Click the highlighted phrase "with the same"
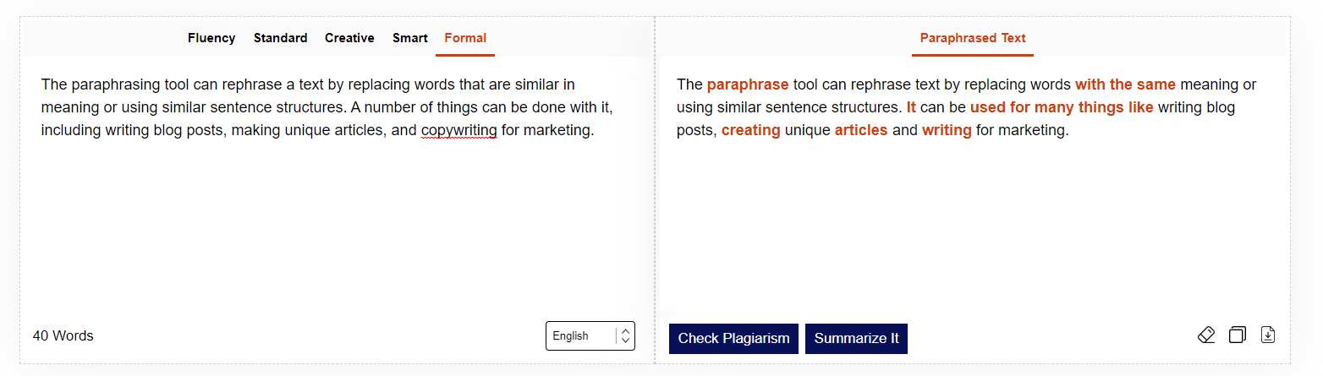 click(x=1125, y=84)
